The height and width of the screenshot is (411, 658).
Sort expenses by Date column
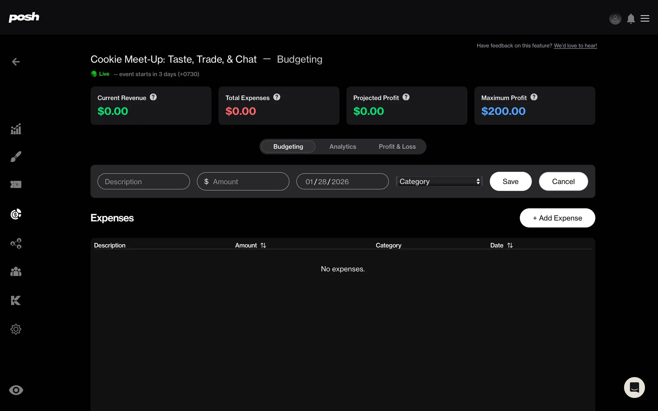[510, 245]
